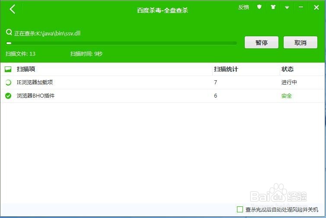Minimize the Baidu antivirus window
This screenshot has width=326, height=218.
[300, 7]
